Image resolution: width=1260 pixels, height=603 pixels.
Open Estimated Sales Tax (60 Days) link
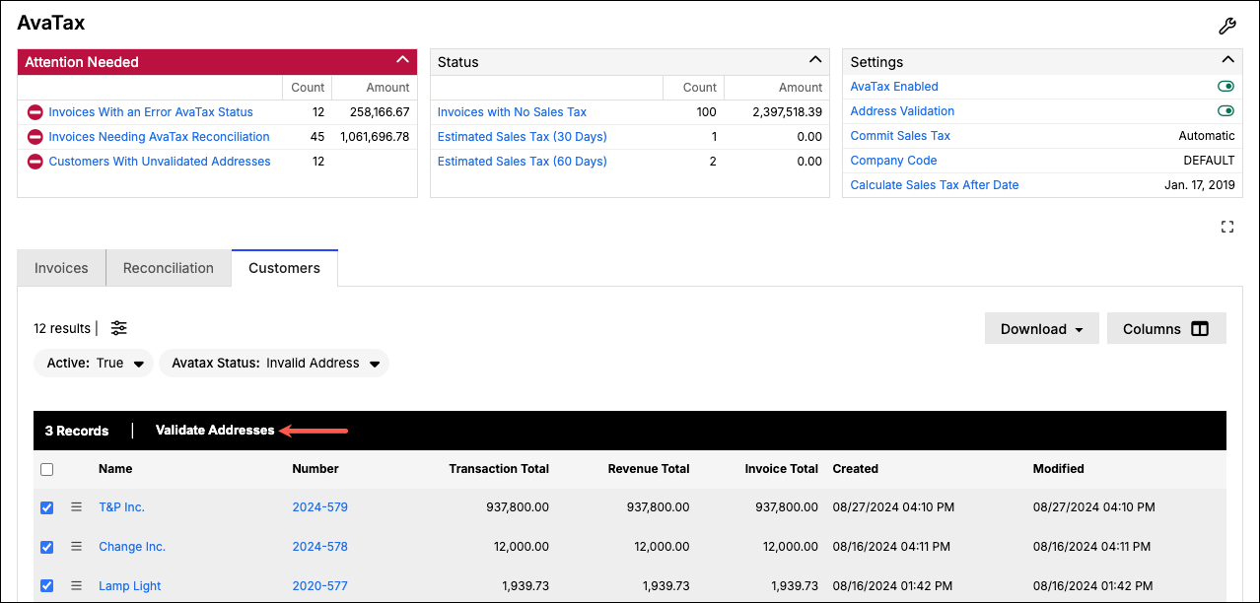[x=523, y=162]
